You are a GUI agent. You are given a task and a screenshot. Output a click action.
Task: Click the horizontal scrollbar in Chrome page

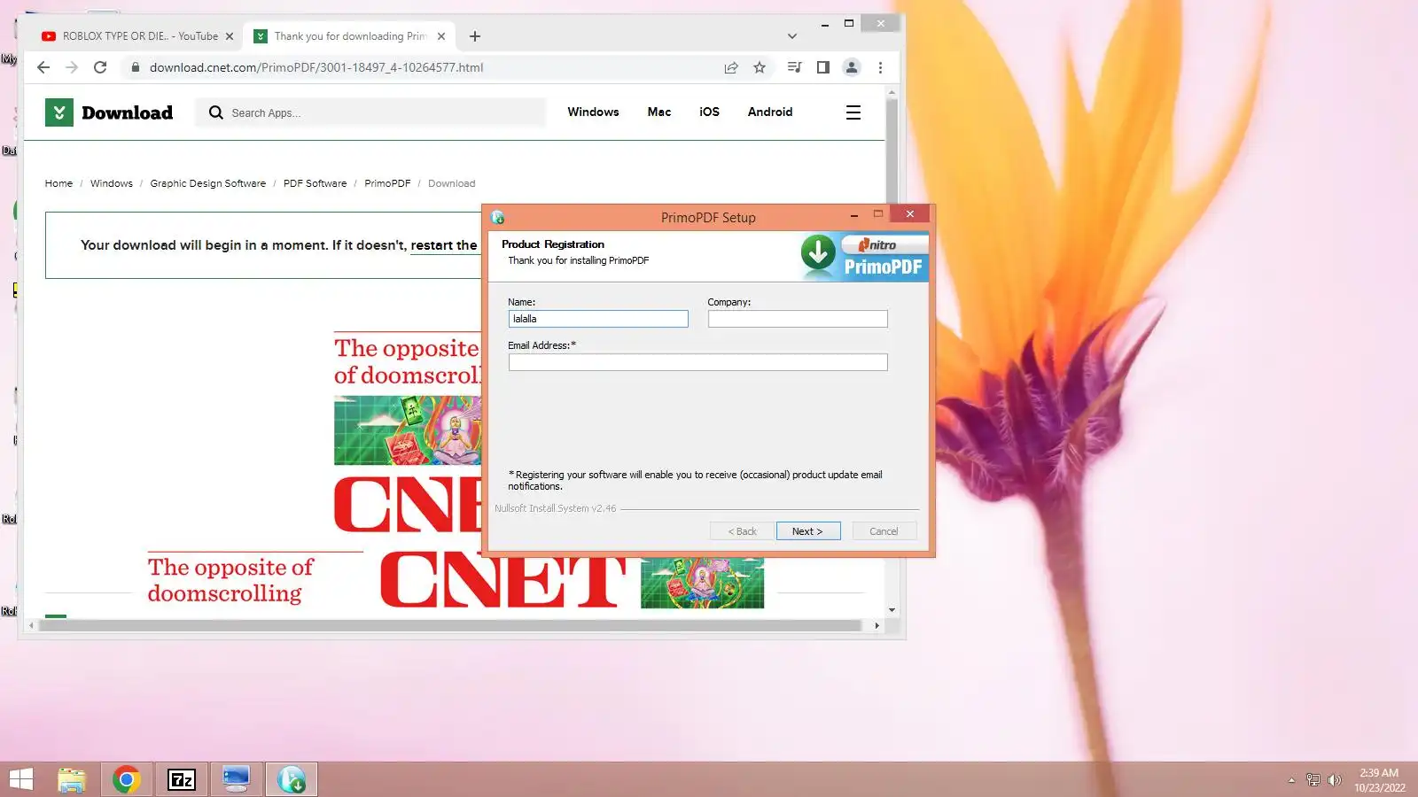pos(451,625)
